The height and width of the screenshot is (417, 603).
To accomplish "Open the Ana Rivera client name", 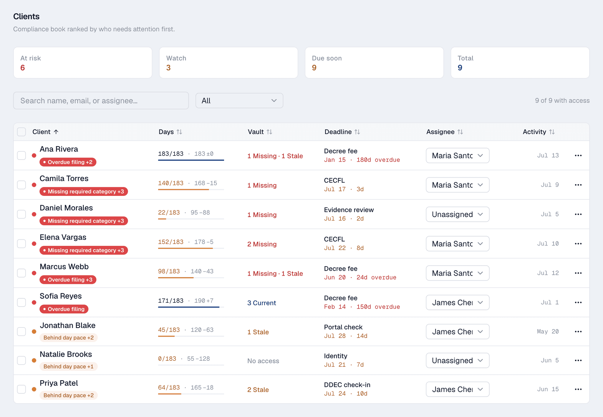I will pos(59,149).
